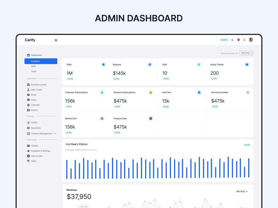Click the Sold Cars car icon

click(x=199, y=92)
